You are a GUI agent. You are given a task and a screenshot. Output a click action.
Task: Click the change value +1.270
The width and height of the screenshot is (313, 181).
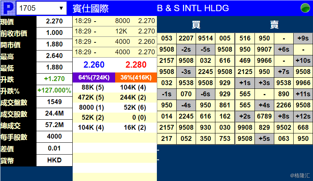tap(54, 79)
